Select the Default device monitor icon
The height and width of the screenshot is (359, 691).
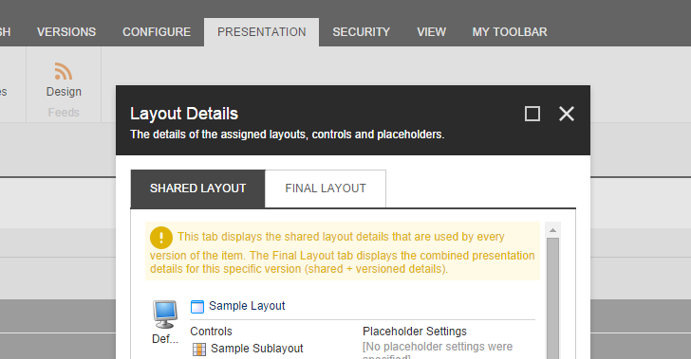point(165,314)
